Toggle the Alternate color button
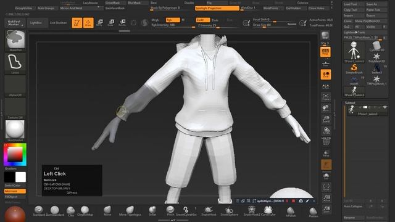Viewport: 395px width, 222px height. click(15, 191)
